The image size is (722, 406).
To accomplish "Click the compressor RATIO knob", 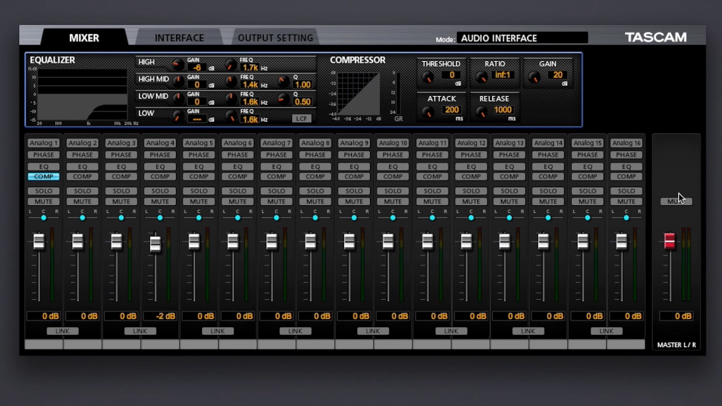I will coord(481,78).
